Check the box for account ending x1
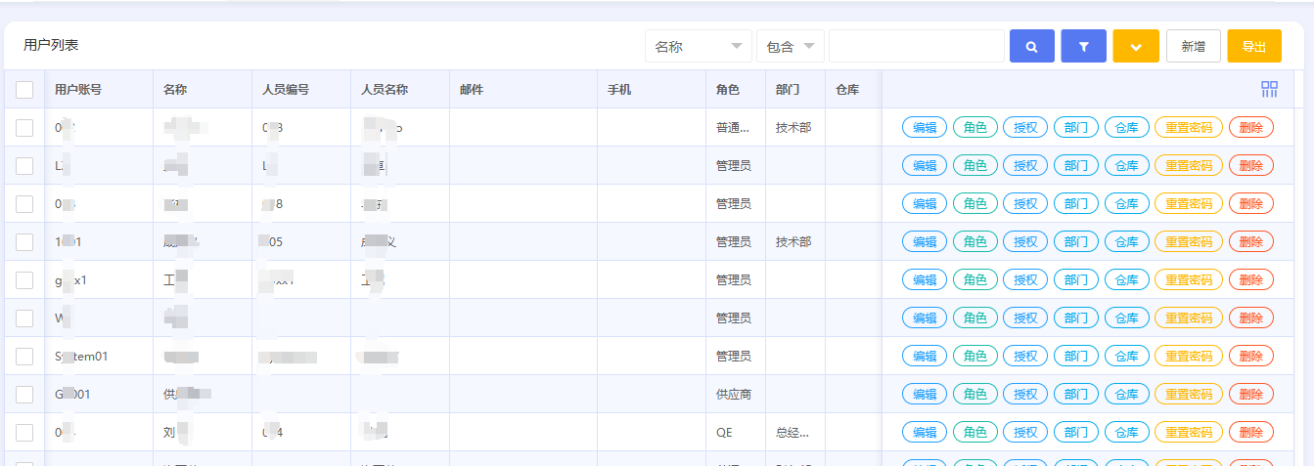The image size is (1314, 466). 24,280
